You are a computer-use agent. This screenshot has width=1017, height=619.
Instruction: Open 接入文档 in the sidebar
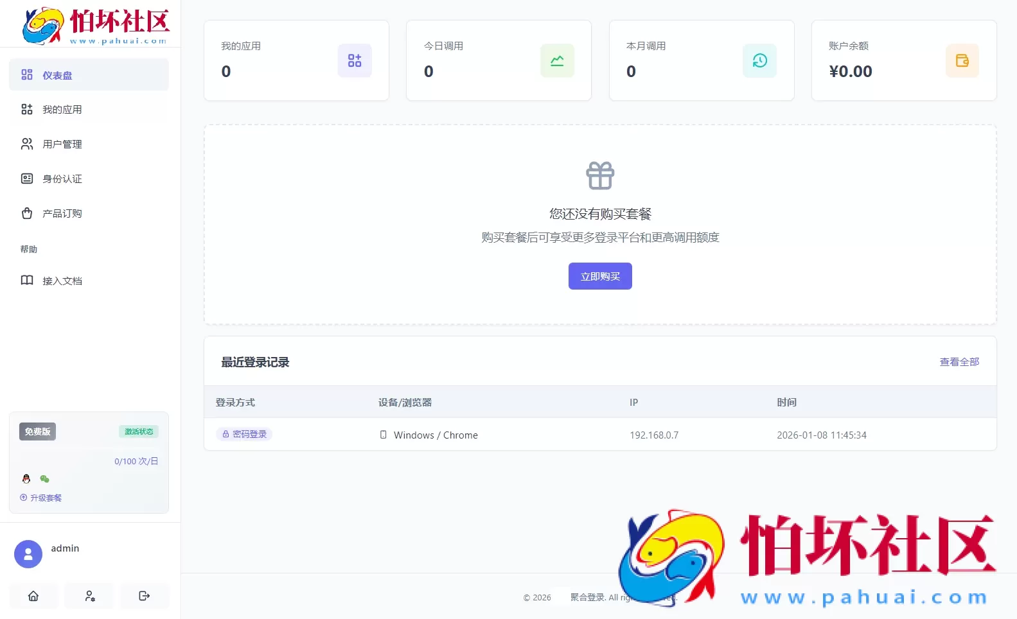[x=89, y=281]
